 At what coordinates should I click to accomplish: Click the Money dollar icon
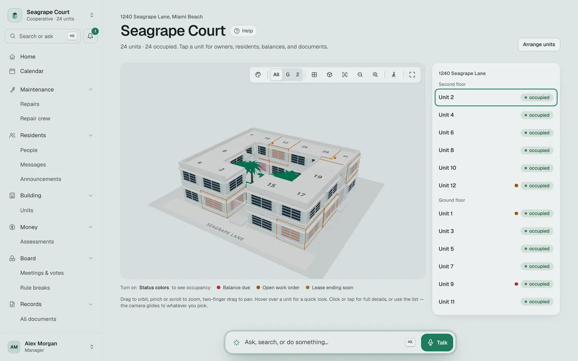tap(12, 227)
